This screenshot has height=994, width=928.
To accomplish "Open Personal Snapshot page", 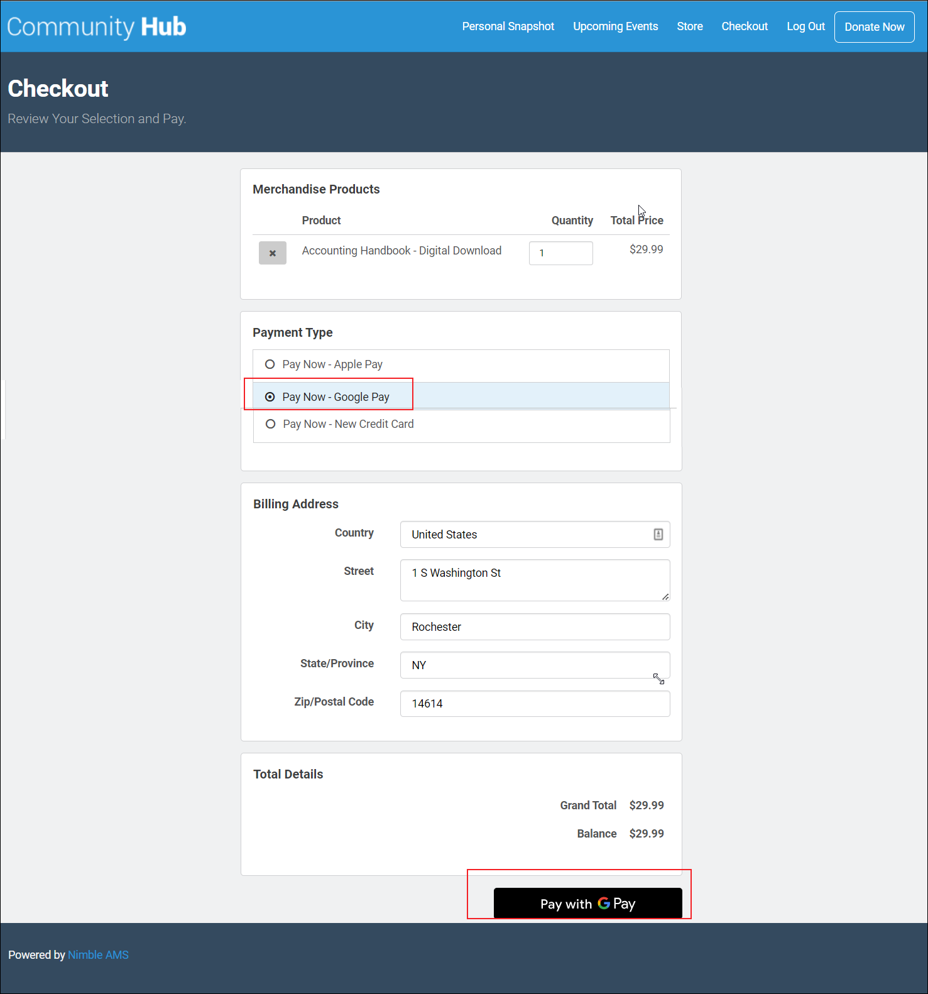I will tap(508, 26).
